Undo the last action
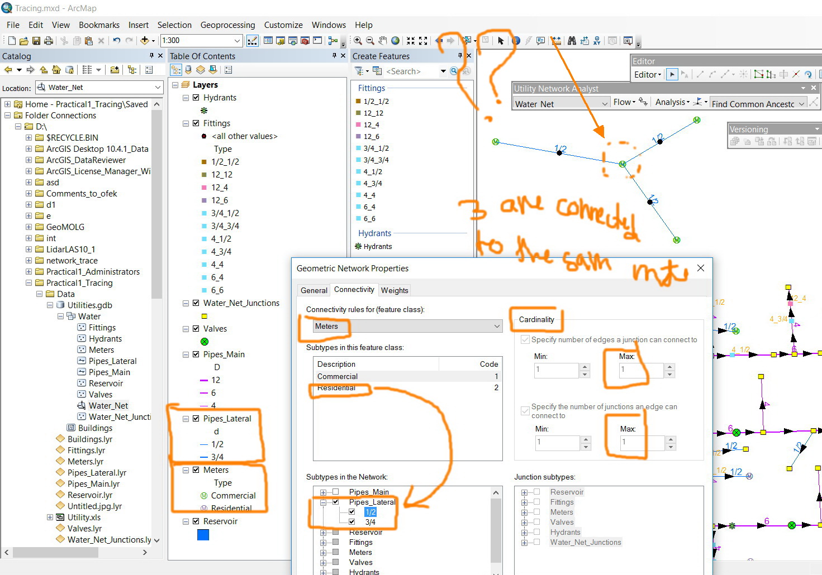Viewport: 822px width, 575px height. [116, 41]
